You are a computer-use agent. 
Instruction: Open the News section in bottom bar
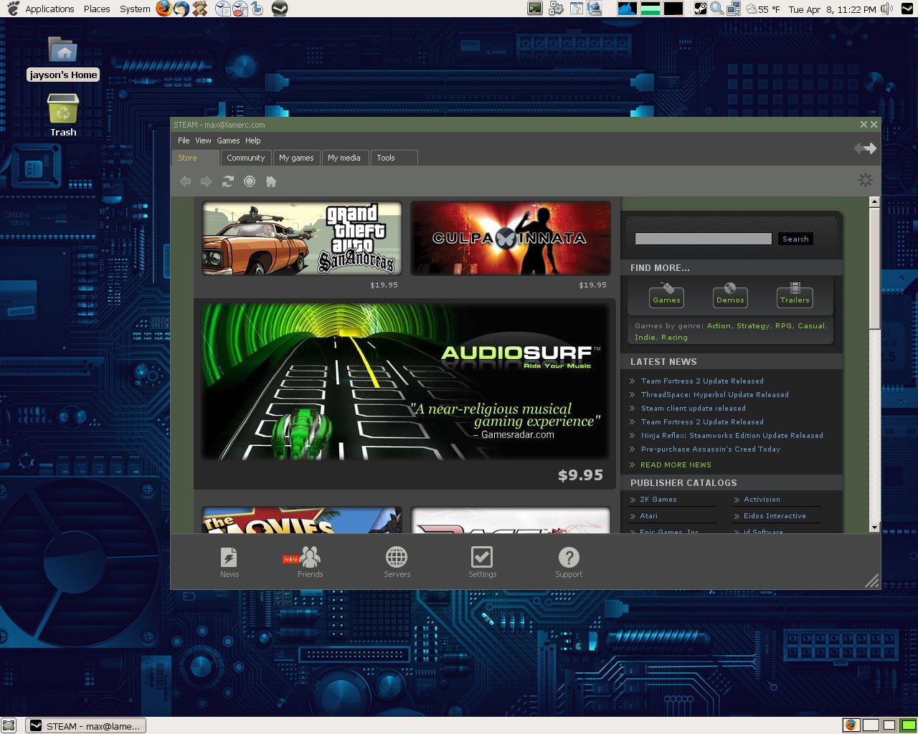pyautogui.click(x=229, y=562)
